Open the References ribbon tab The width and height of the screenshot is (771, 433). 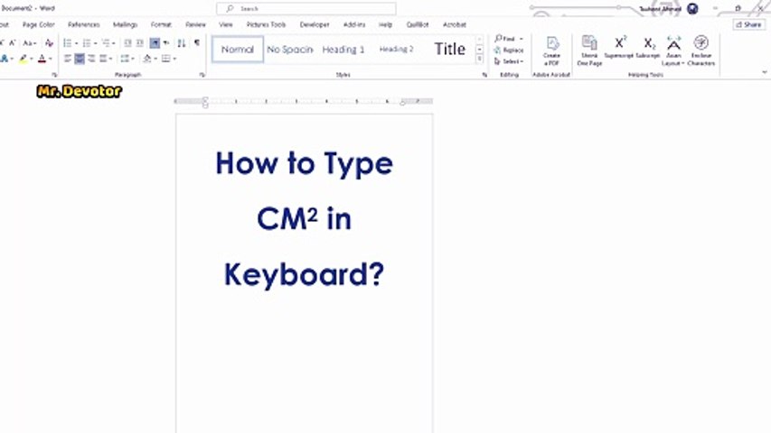coord(83,24)
